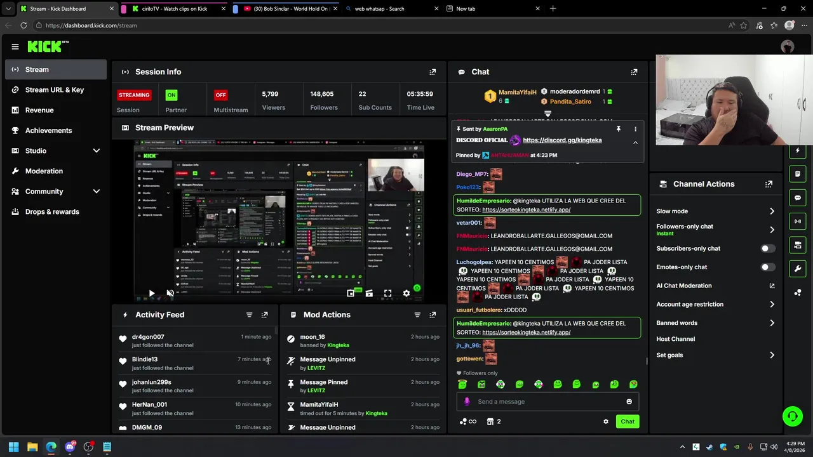Click the first sorteokingteka.netlify.app link
This screenshot has height=457, width=813.
(x=526, y=209)
